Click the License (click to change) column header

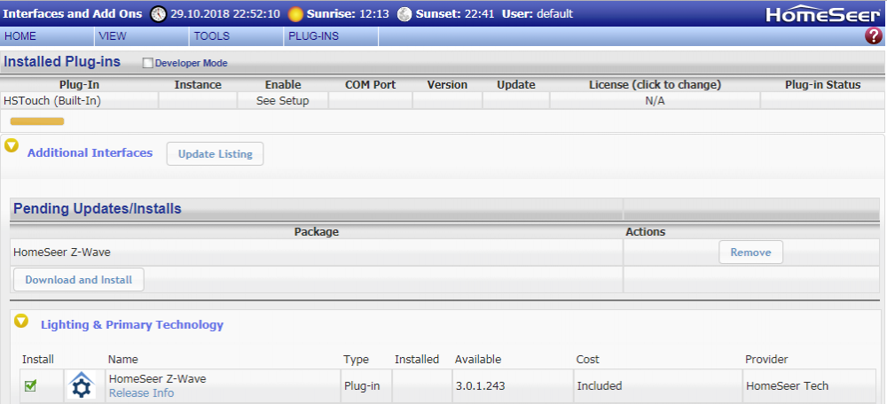tap(655, 85)
